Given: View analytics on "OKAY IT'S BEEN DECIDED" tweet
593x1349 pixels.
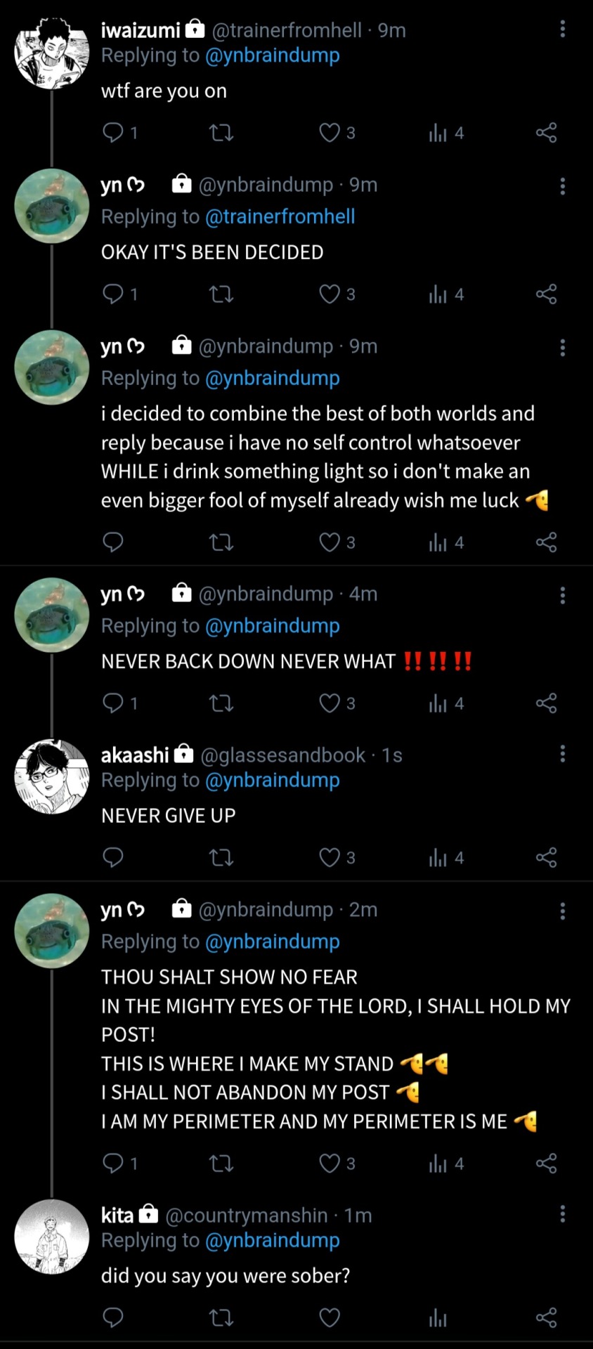Looking at the screenshot, I should (438, 294).
